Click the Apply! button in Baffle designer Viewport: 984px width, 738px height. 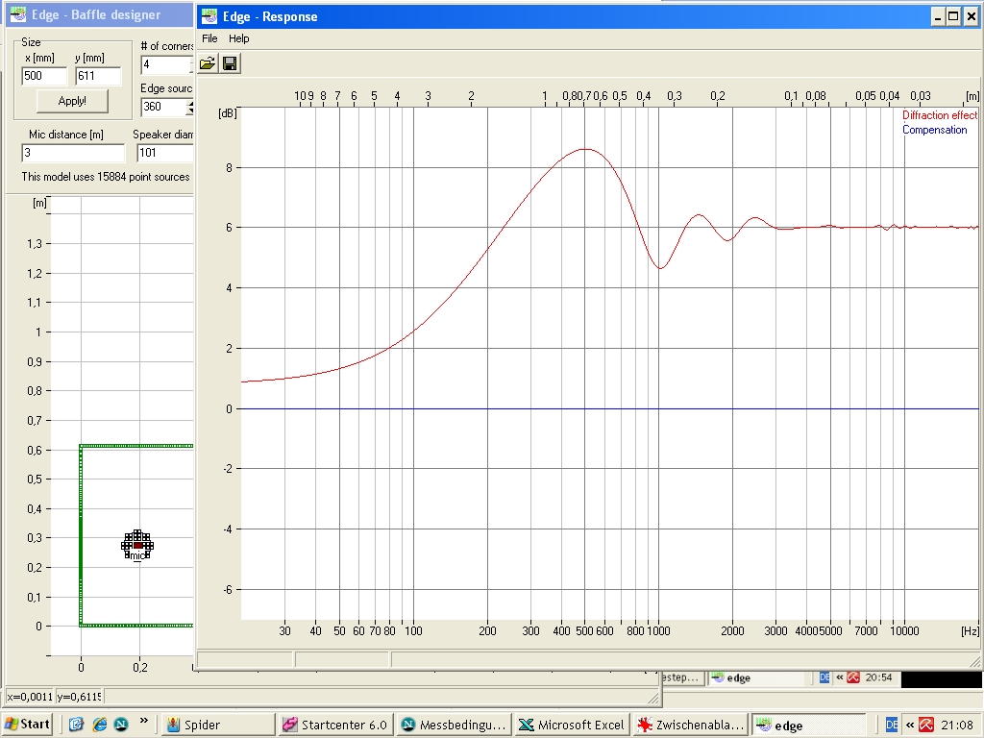[72, 101]
